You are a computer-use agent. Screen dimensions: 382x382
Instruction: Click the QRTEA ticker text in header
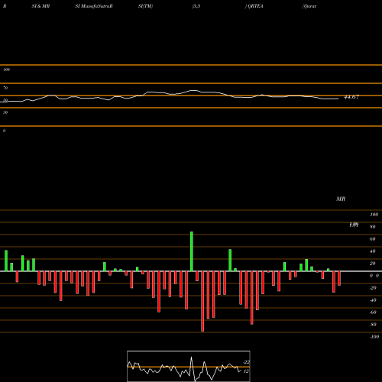point(255,6)
